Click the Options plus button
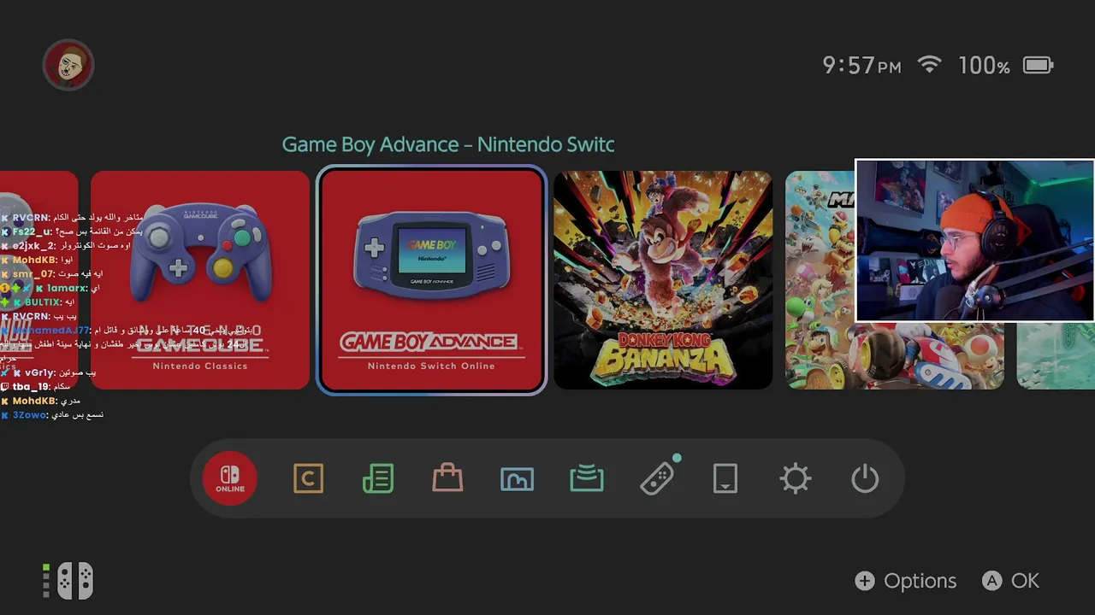This screenshot has height=615, width=1095. click(x=906, y=581)
